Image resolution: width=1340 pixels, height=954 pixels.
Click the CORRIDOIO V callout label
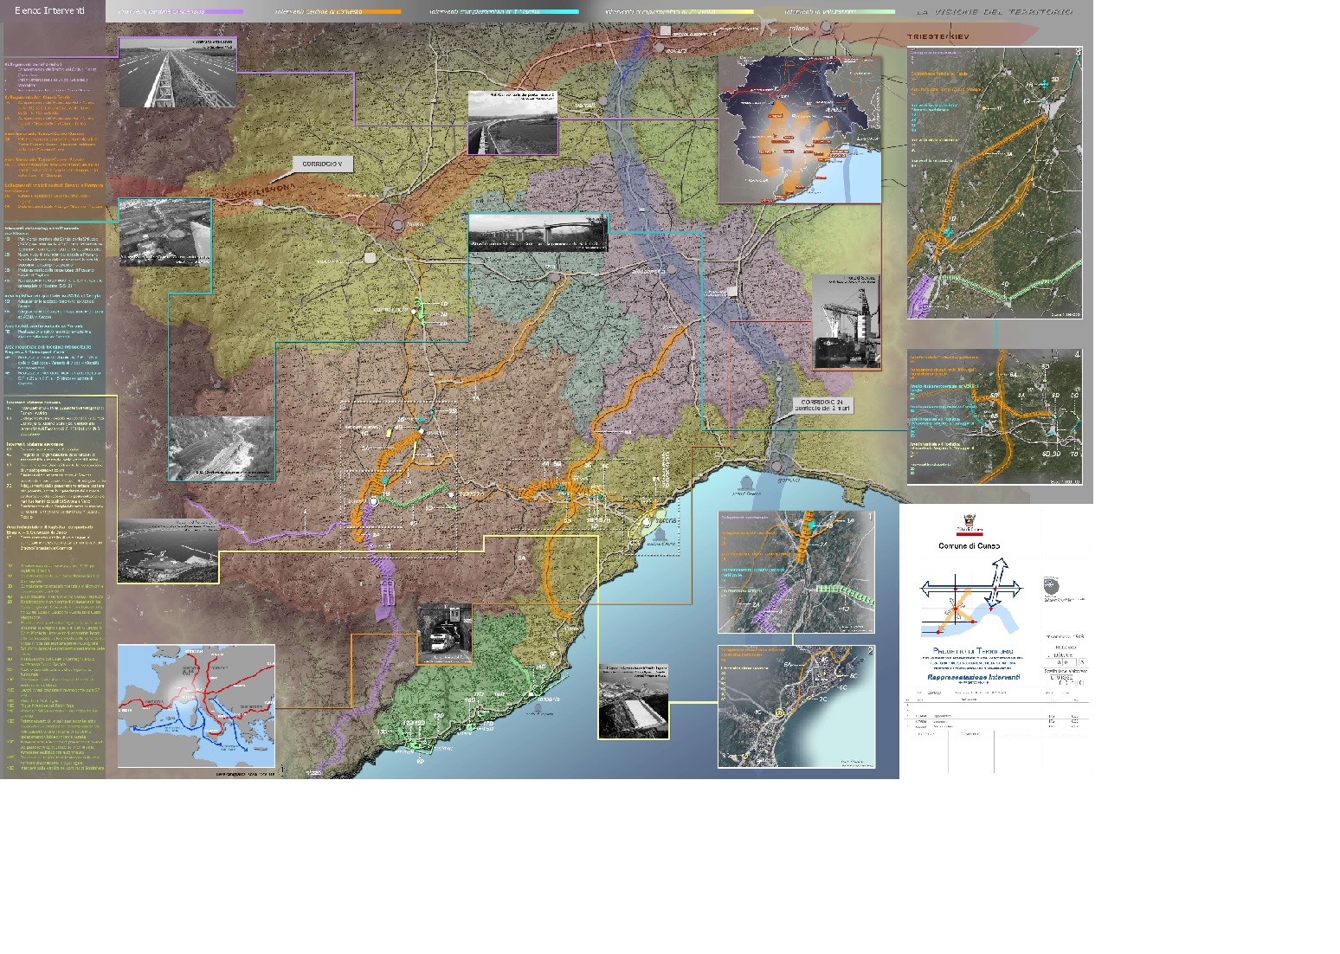pos(322,164)
